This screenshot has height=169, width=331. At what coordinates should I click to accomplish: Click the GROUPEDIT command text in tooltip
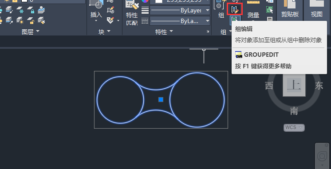[x=261, y=55]
